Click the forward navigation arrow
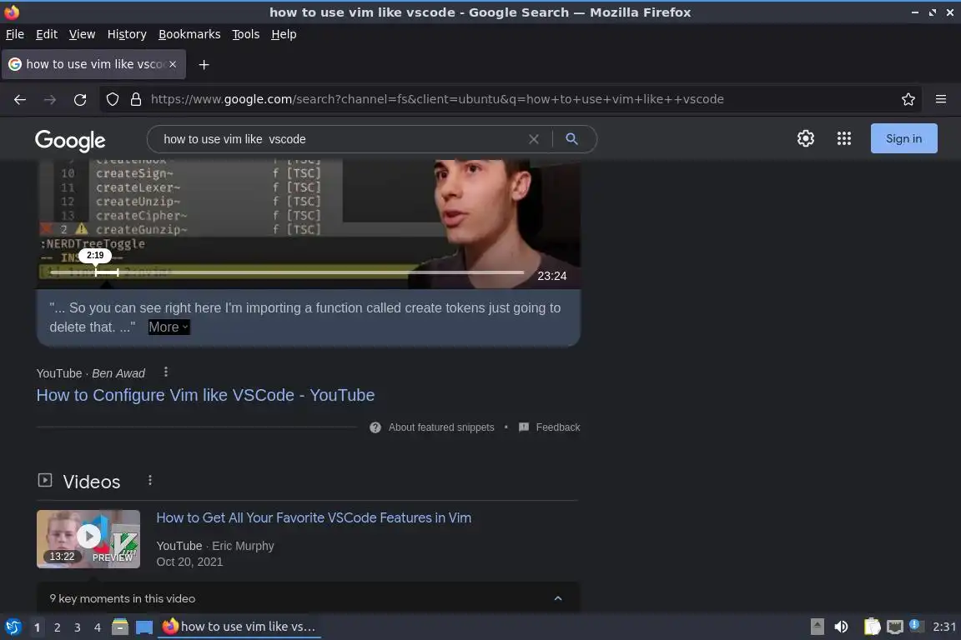Image resolution: width=961 pixels, height=640 pixels. tap(50, 99)
